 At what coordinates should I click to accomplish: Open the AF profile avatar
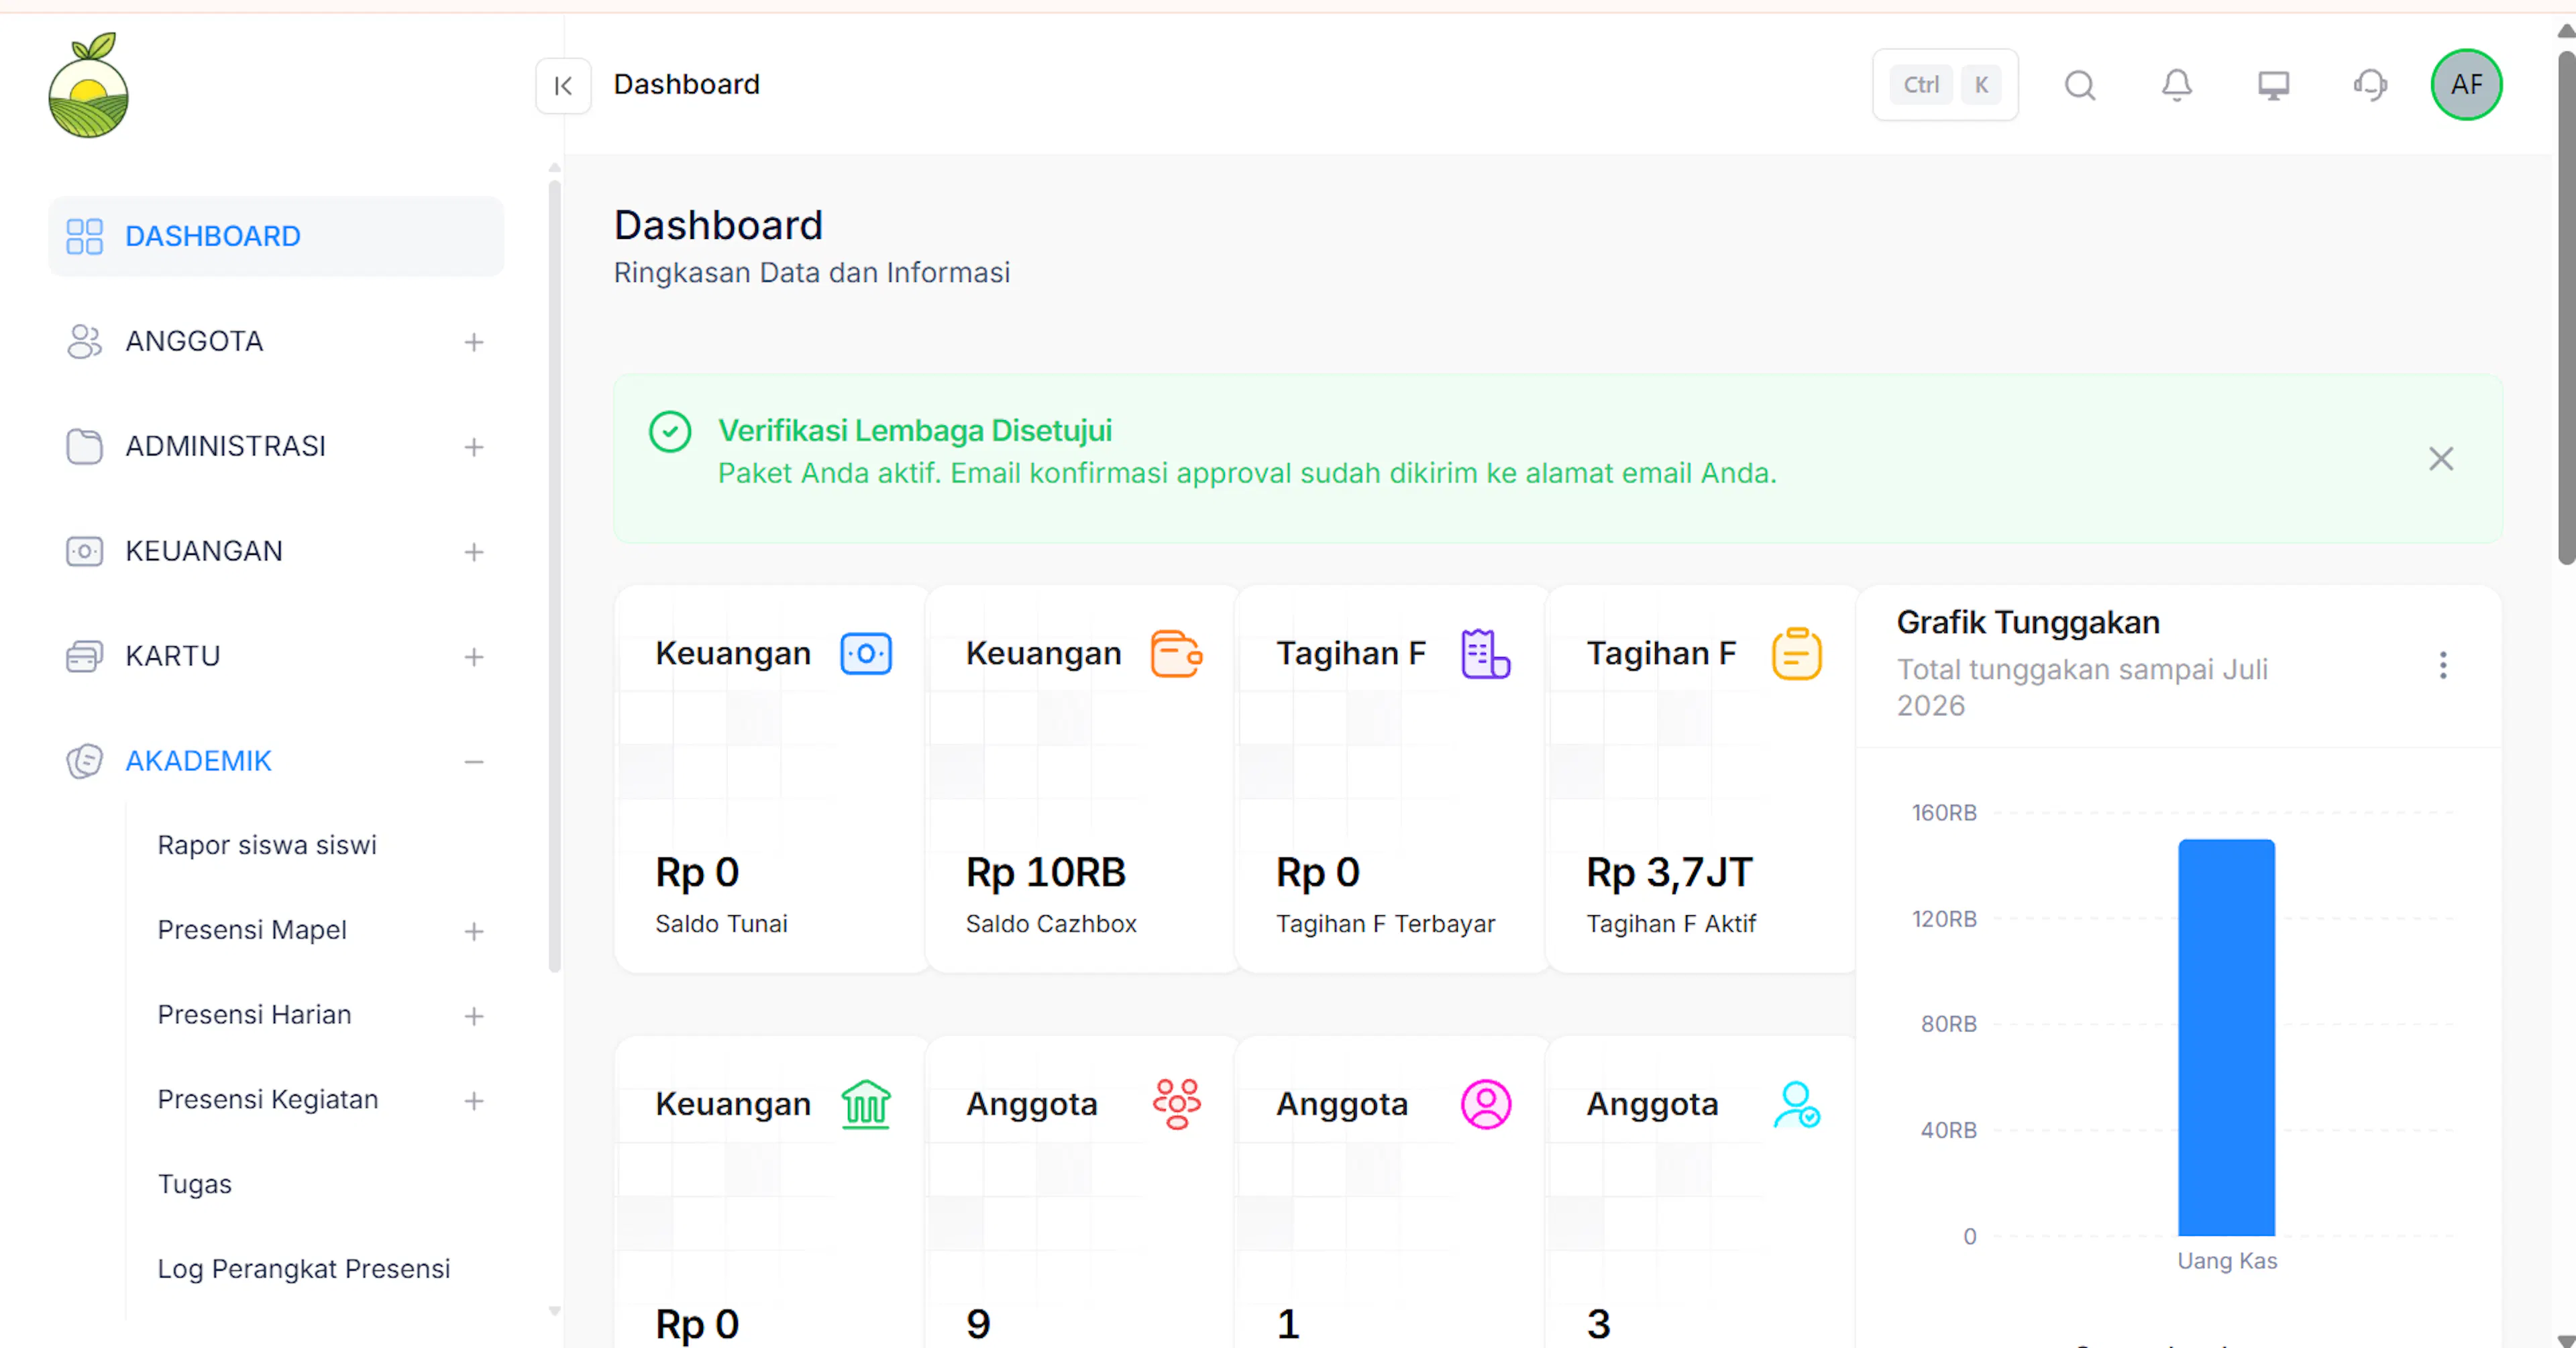(x=2466, y=85)
